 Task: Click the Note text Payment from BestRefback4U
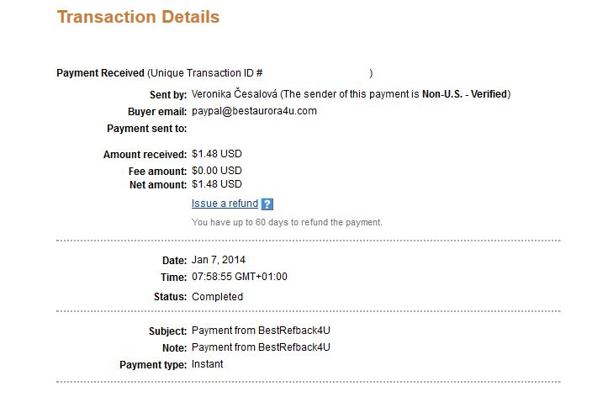(x=261, y=347)
